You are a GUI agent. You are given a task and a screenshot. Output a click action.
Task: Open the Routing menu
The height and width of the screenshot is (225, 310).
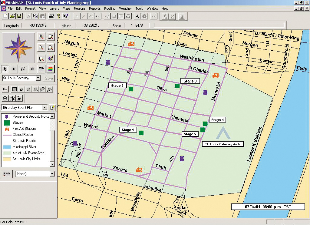point(110,8)
